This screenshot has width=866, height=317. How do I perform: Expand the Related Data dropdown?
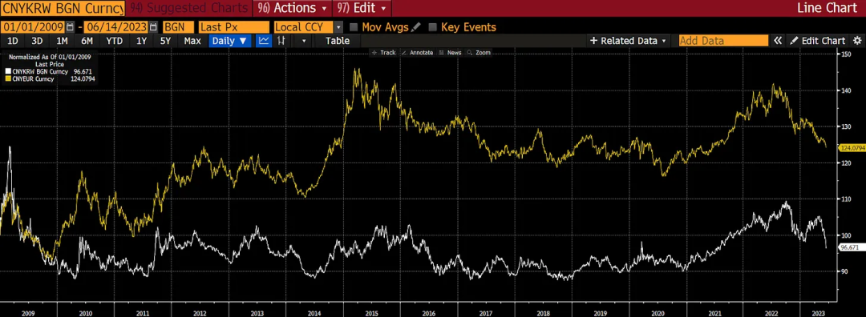tap(629, 40)
